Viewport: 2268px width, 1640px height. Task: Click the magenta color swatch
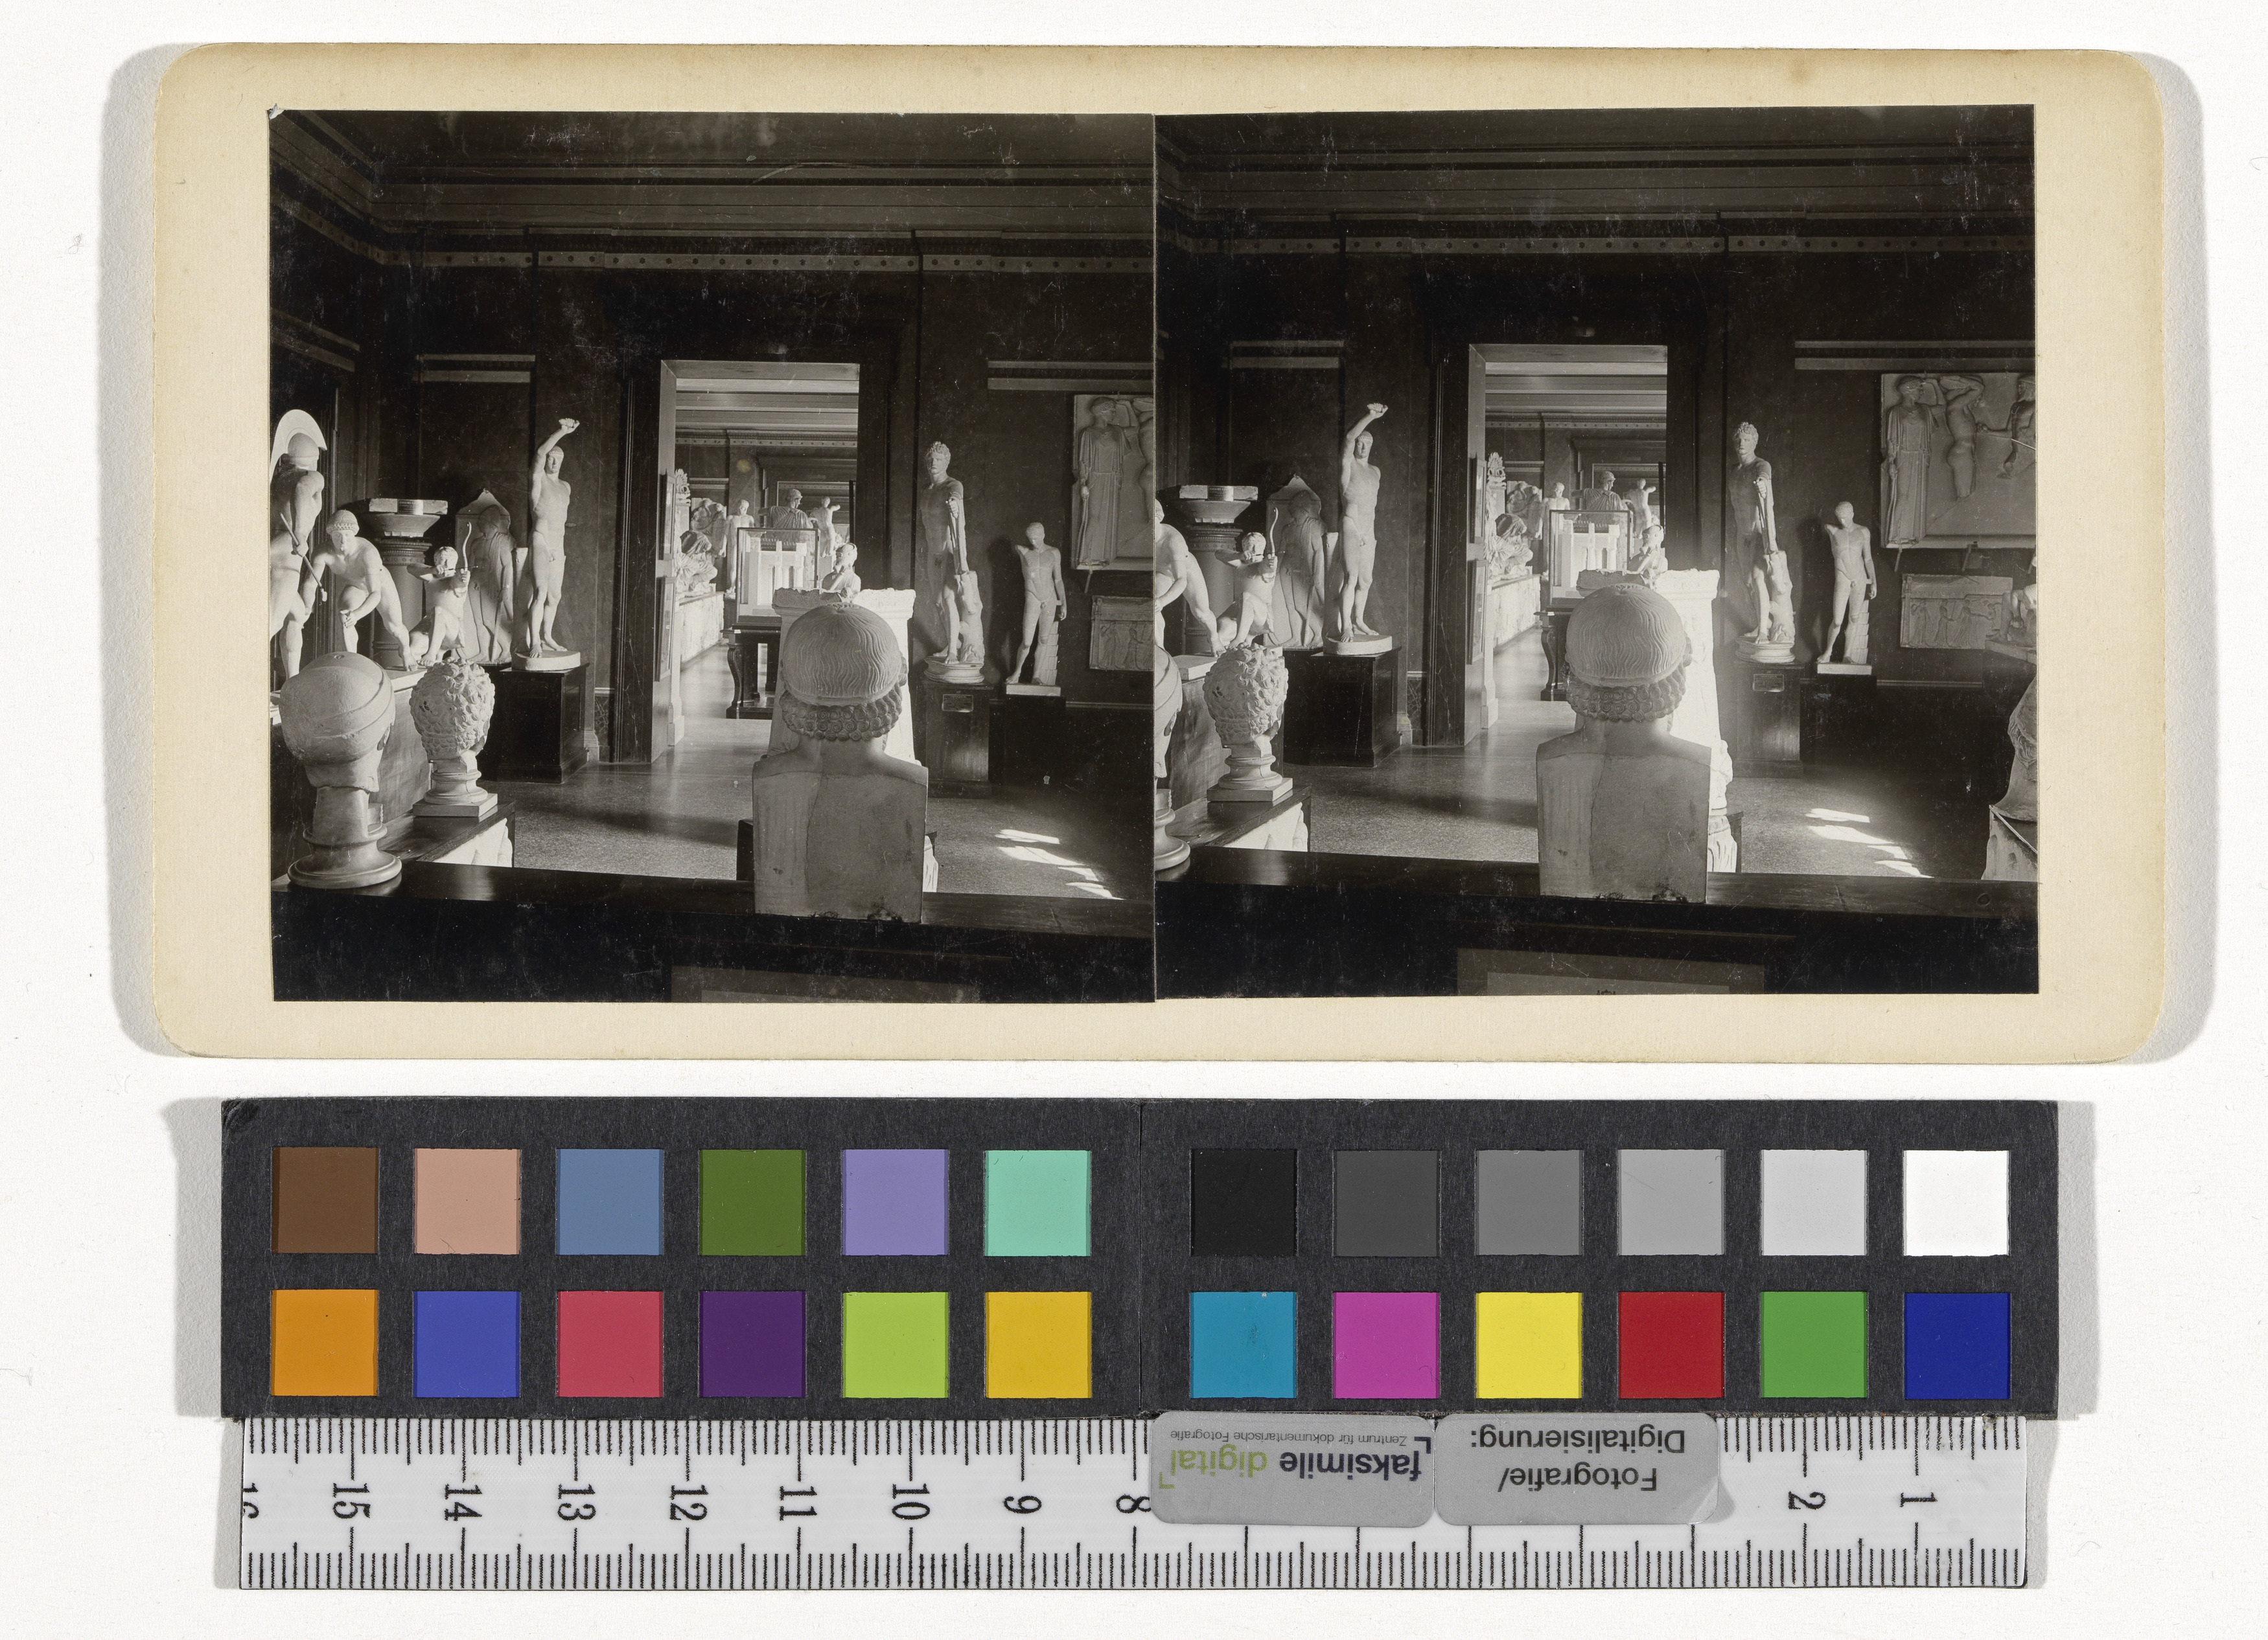click(x=1386, y=1344)
